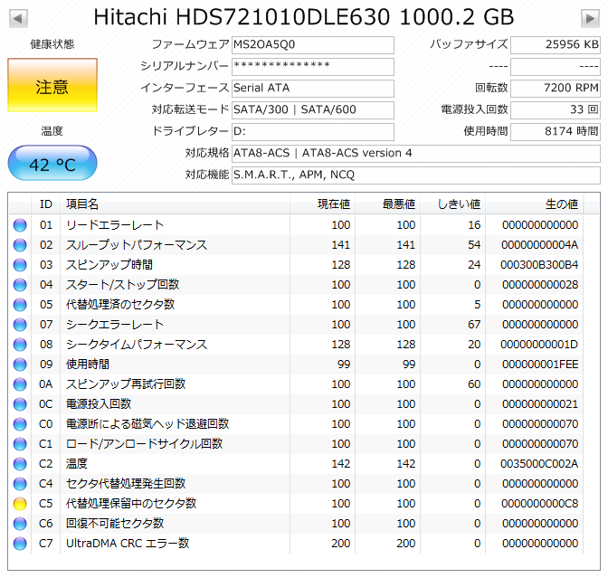Viewport: 608px width, 578px height.
Task: Click raw value 0035000C002A
Action: [539, 464]
